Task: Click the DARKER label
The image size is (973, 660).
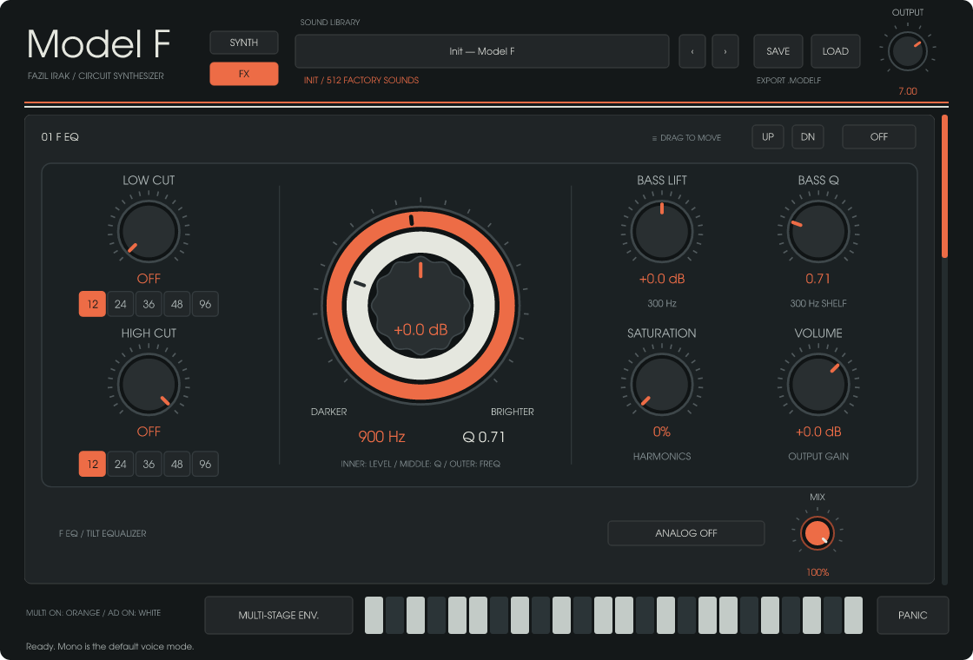Action: [329, 412]
